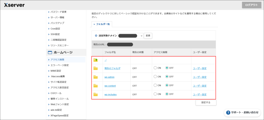Select OFF for 現在のフォルダ access restriction
Viewport: 264px width, 120px height.
167,68
